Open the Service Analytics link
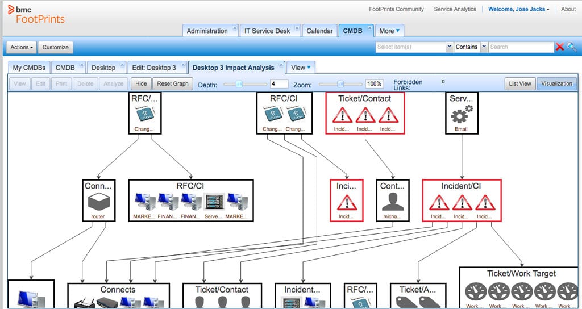This screenshot has width=582, height=309. (455, 9)
